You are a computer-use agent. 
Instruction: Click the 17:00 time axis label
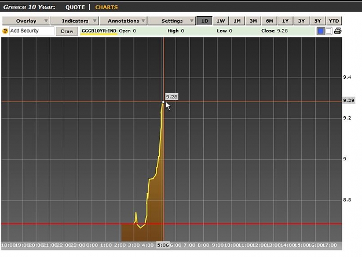point(329,245)
